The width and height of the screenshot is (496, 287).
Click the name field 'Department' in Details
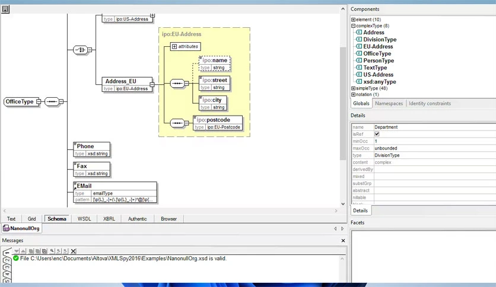(386, 127)
